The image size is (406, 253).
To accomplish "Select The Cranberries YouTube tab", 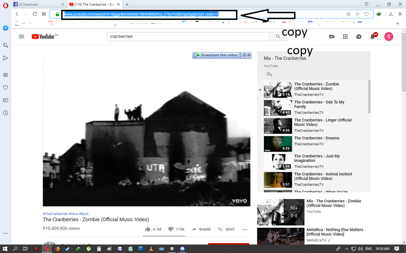I will coord(95,4).
